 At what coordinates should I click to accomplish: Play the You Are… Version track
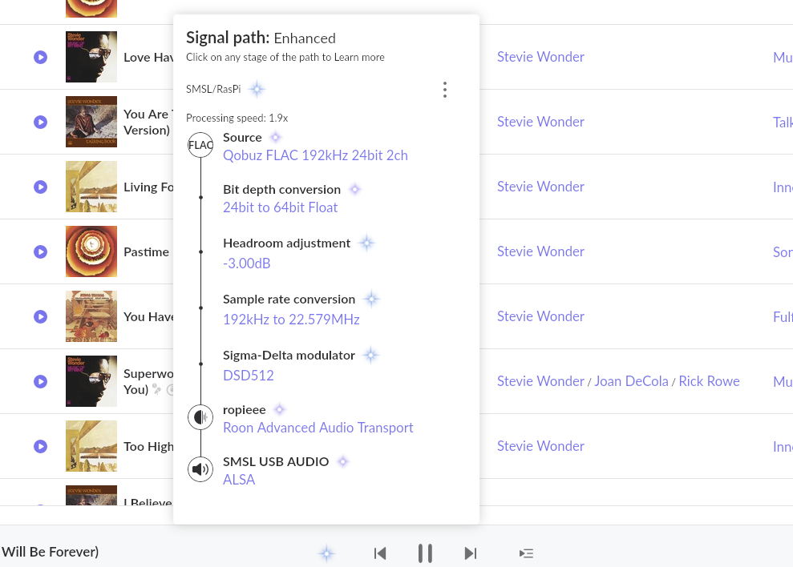click(40, 122)
